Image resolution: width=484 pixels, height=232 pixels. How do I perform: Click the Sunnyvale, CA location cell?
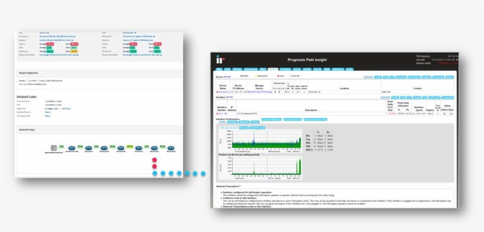(344, 92)
